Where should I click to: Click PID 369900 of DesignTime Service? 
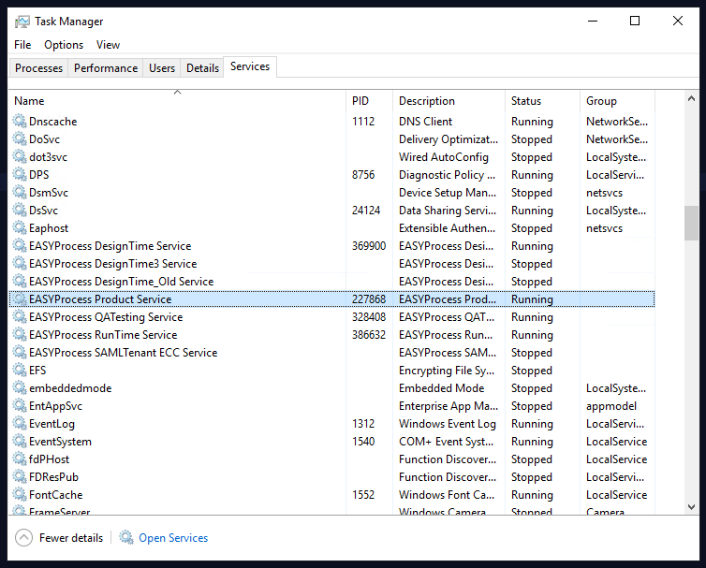click(x=369, y=246)
